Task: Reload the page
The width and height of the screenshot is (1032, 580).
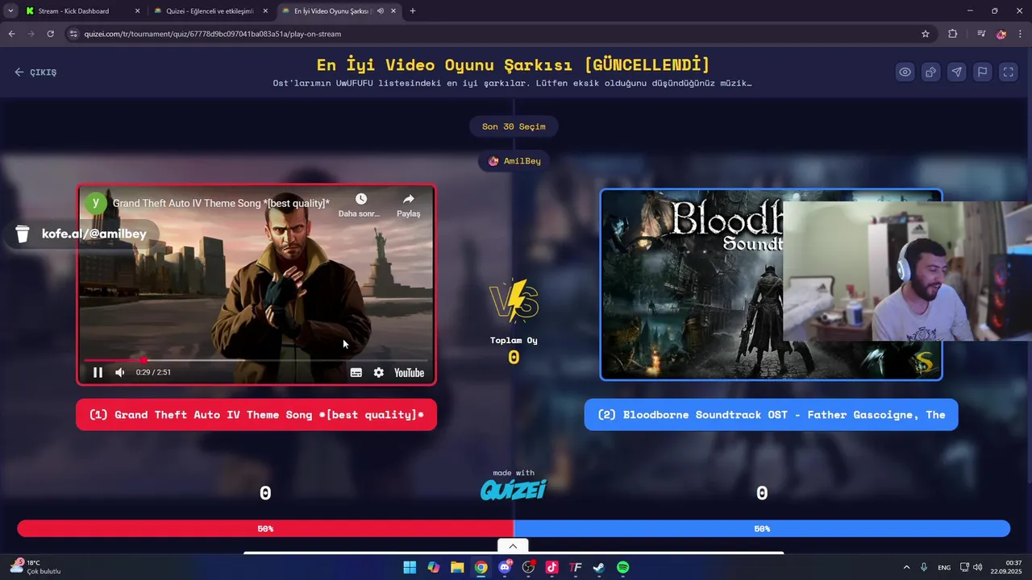Action: (x=50, y=34)
